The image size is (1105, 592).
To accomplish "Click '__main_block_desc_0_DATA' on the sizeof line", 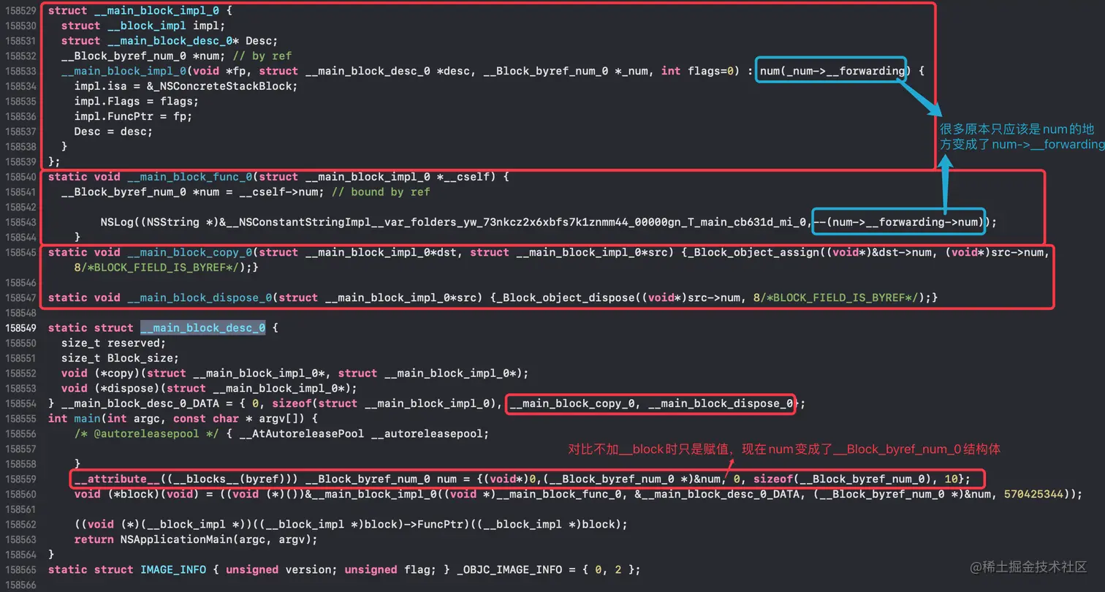I will (x=140, y=403).
